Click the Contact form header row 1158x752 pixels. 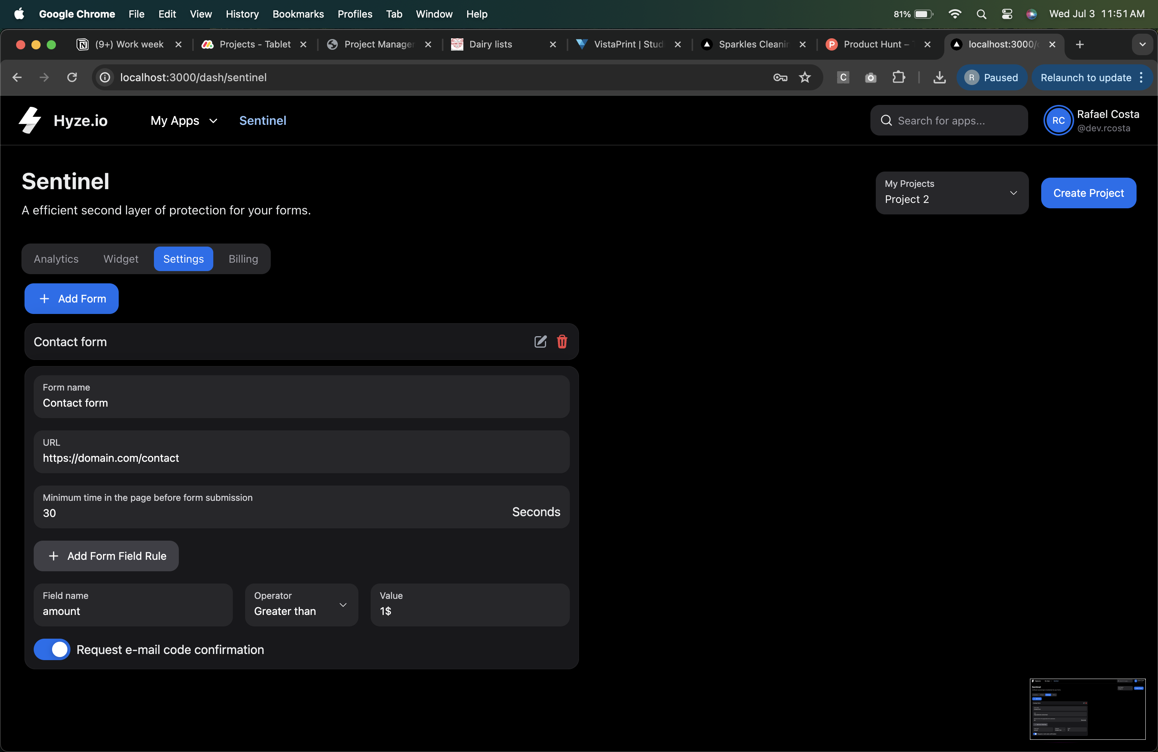click(x=301, y=342)
